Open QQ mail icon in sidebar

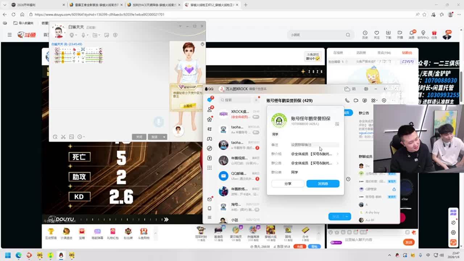point(210,199)
